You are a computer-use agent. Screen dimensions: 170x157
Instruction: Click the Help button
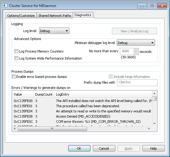click(x=153, y=148)
